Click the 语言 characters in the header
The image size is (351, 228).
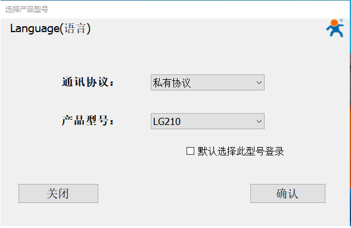[75, 29]
